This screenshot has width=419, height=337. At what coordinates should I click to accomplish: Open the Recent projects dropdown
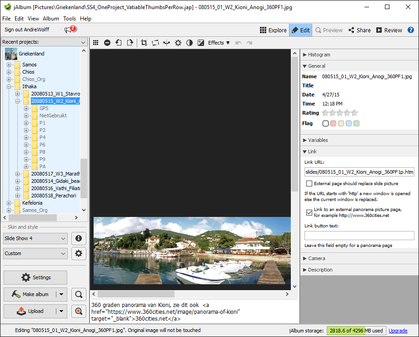point(44,42)
